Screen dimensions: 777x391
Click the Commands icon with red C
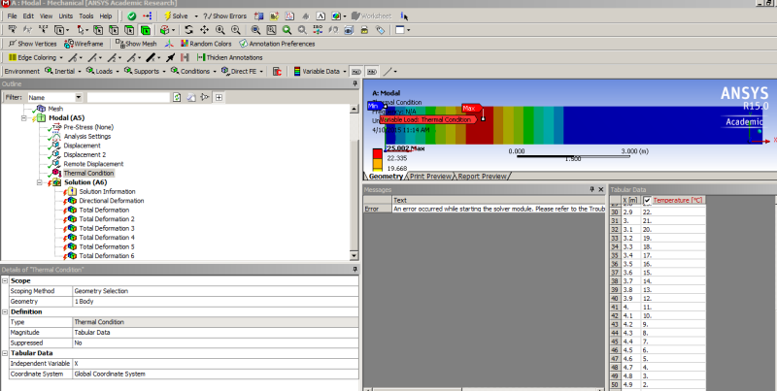278,71
